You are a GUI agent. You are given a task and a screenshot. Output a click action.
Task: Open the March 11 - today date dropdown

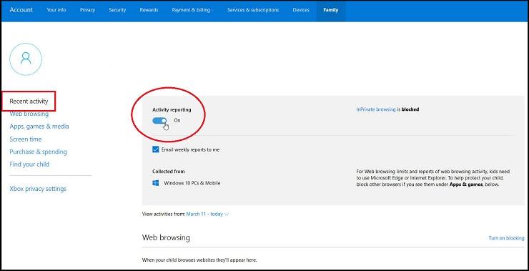pyautogui.click(x=207, y=214)
